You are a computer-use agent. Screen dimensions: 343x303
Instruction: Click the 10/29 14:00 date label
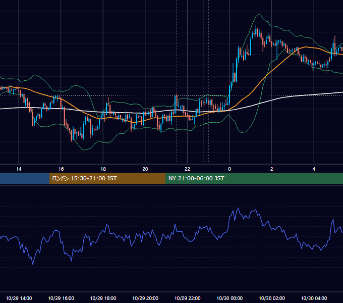[x=19, y=298]
